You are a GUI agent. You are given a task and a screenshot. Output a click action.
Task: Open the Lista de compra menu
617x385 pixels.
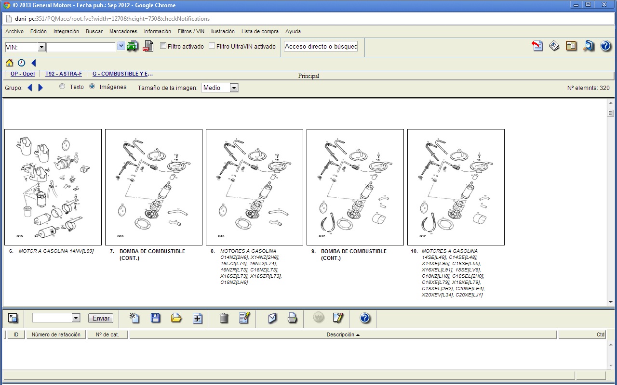pos(260,31)
